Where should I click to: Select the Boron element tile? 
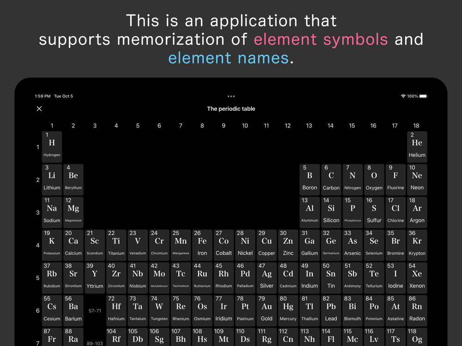pyautogui.click(x=310, y=180)
